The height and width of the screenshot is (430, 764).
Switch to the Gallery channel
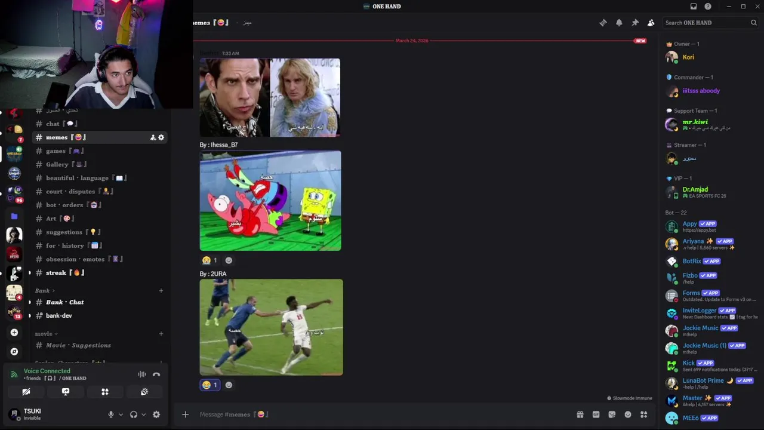coord(99,164)
